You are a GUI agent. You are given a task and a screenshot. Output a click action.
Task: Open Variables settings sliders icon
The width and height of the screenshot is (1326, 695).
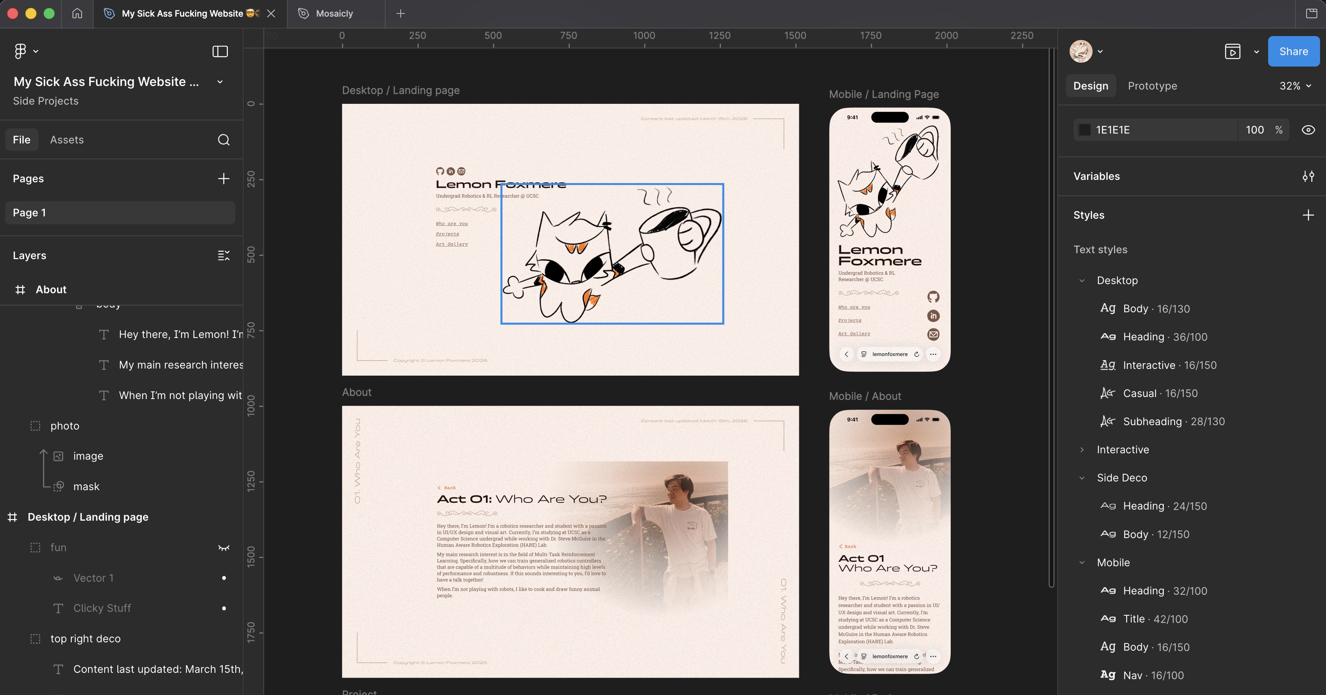click(x=1308, y=176)
